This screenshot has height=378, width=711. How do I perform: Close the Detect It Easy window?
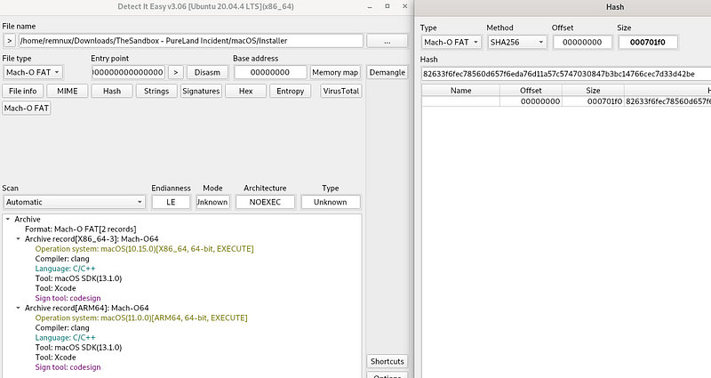pos(404,6)
